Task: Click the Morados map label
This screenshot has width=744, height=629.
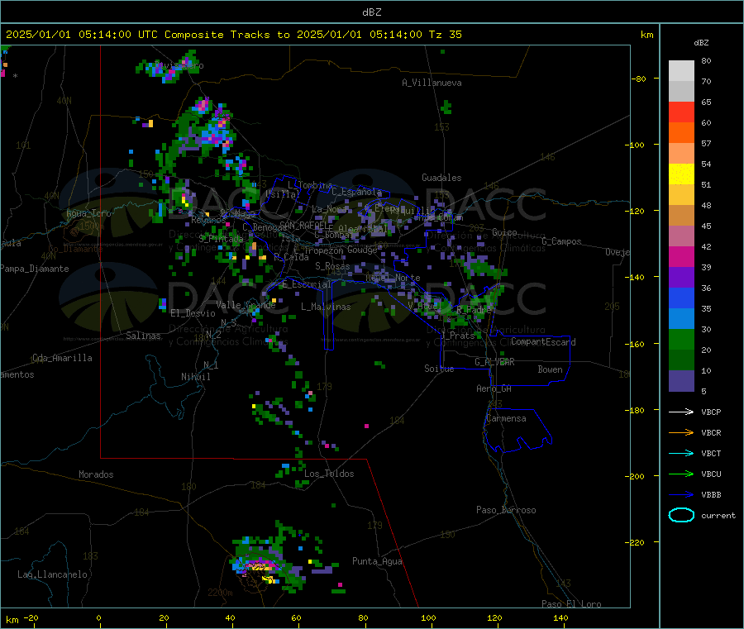Action: click(x=96, y=474)
